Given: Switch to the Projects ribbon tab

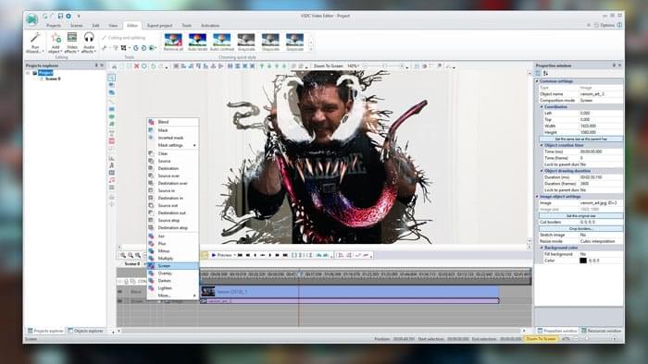Looking at the screenshot, I should (54, 26).
